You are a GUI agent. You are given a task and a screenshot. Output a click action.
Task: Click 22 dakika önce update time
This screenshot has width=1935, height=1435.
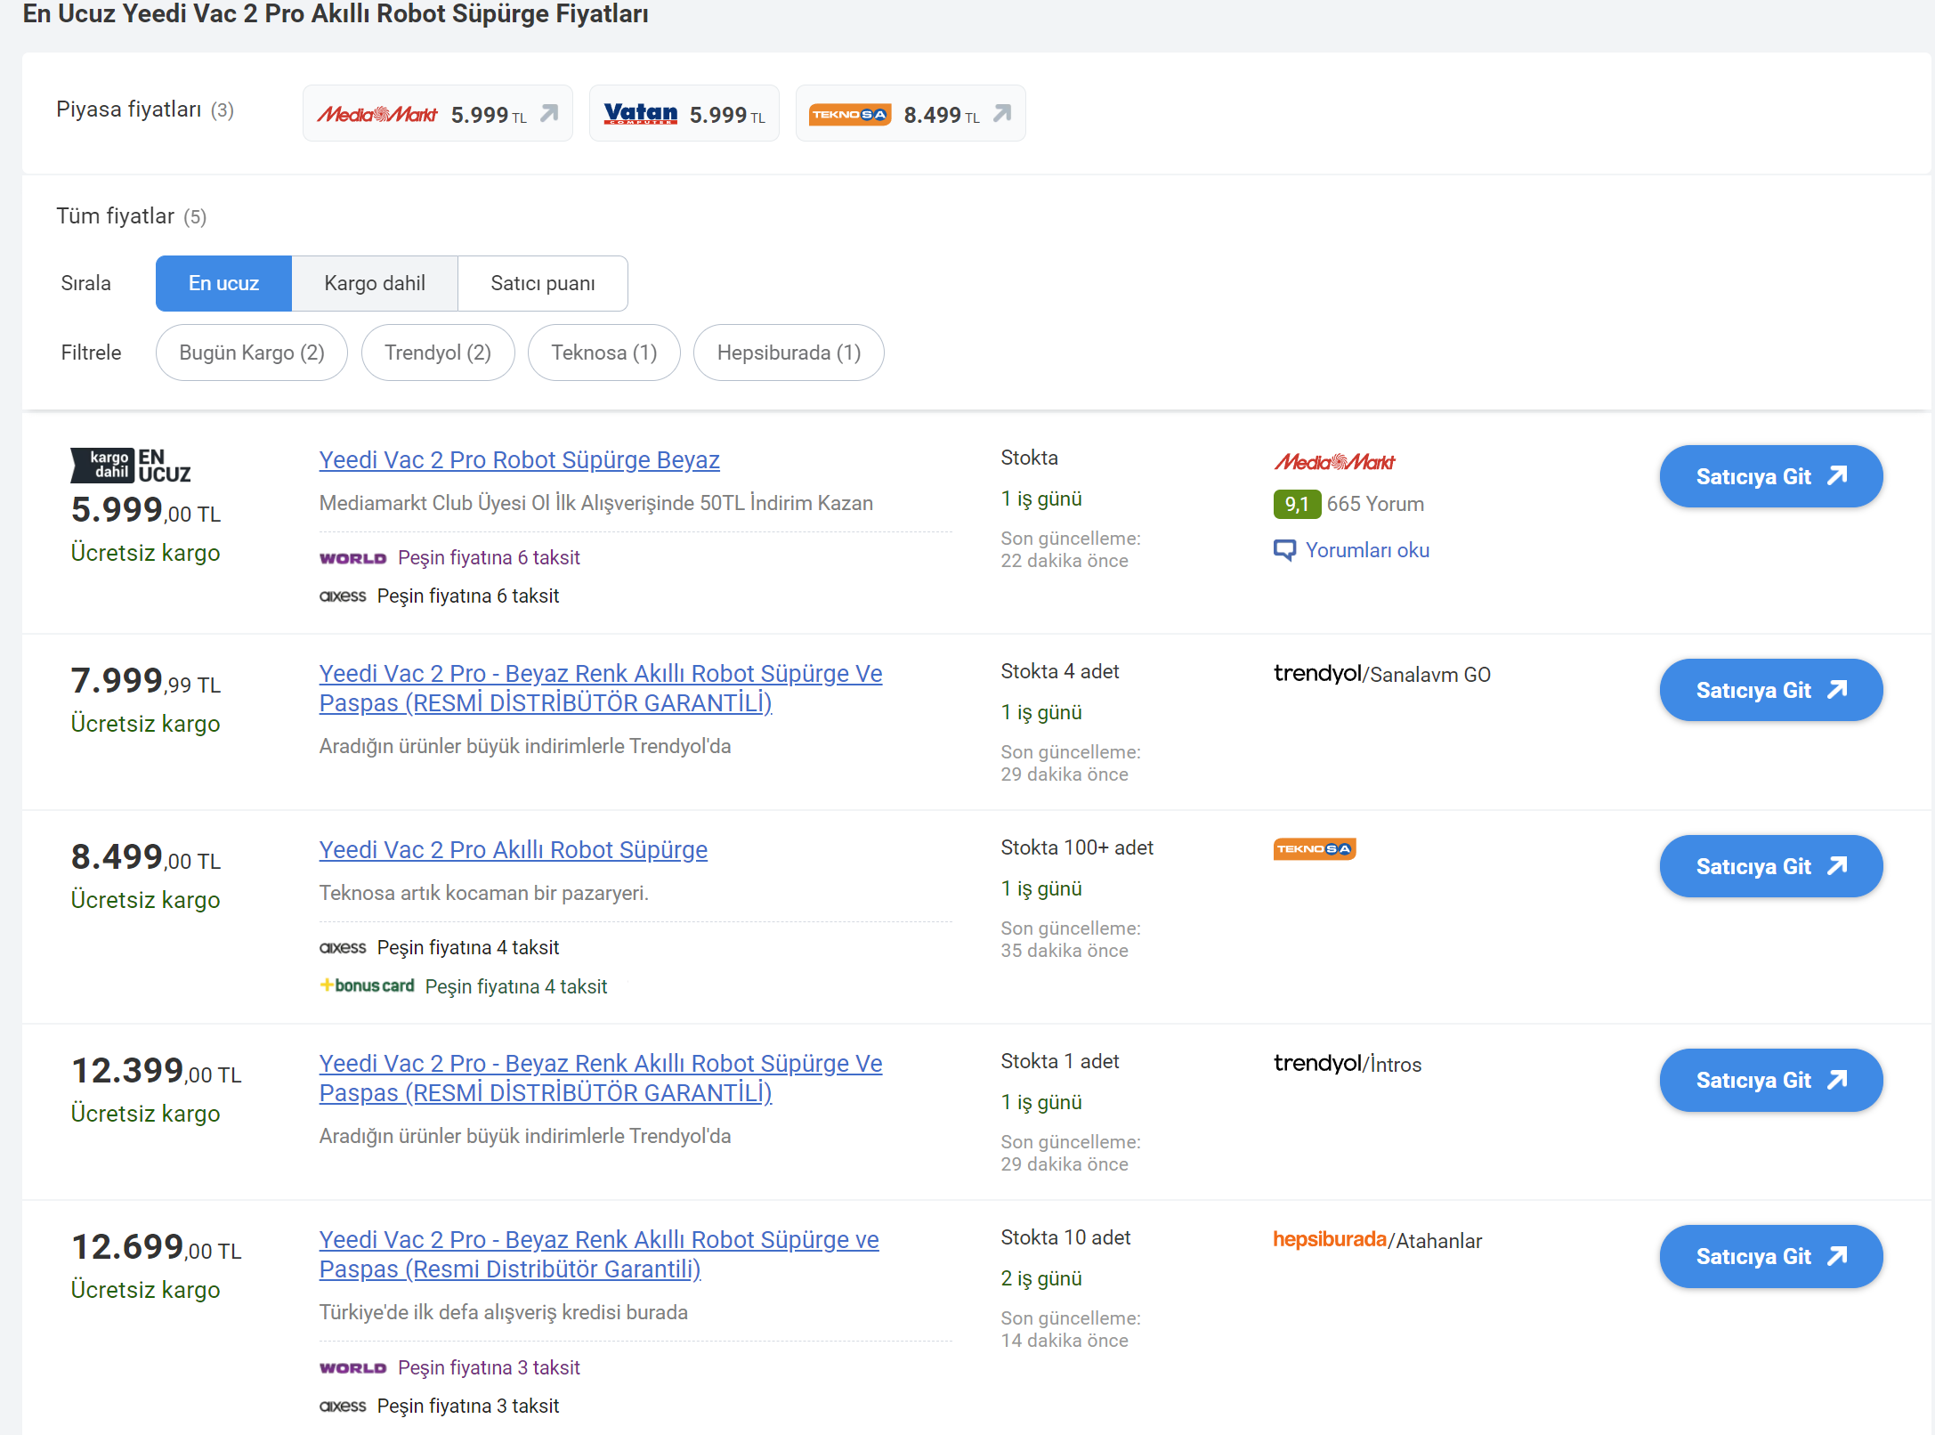tap(1065, 561)
